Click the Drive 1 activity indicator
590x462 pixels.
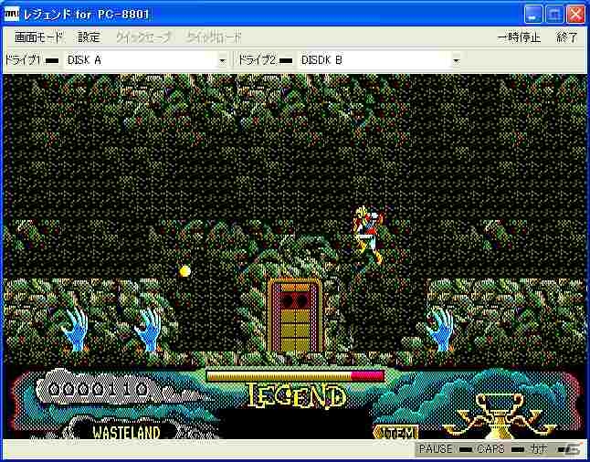click(54, 60)
